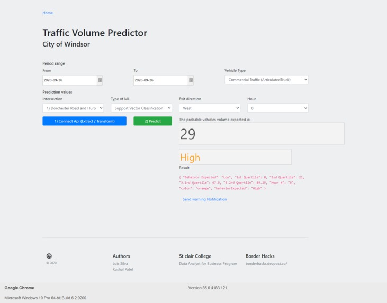The image size is (387, 303).
Task: Click author name Luis Silva
Action: tap(120, 264)
